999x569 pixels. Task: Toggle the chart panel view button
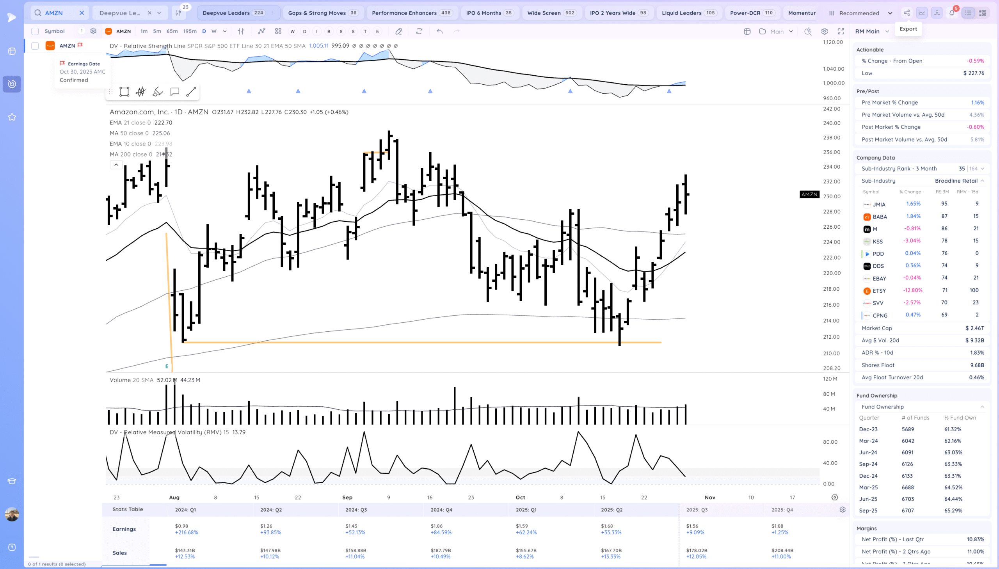922,13
